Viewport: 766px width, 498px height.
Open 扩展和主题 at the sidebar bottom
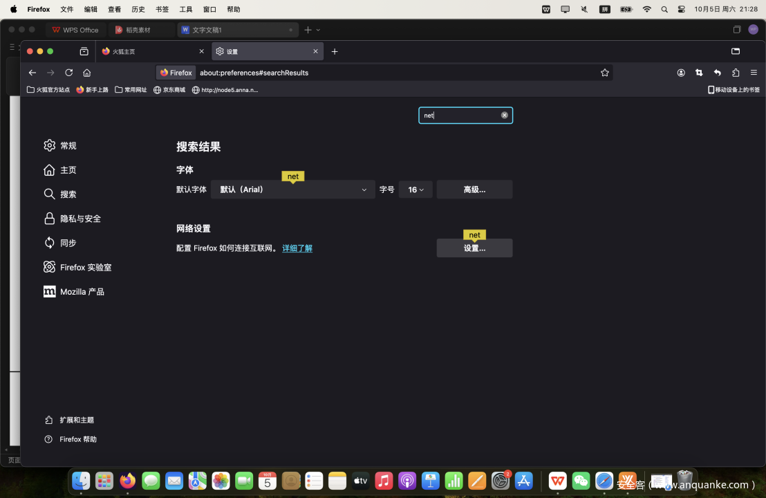tap(69, 420)
